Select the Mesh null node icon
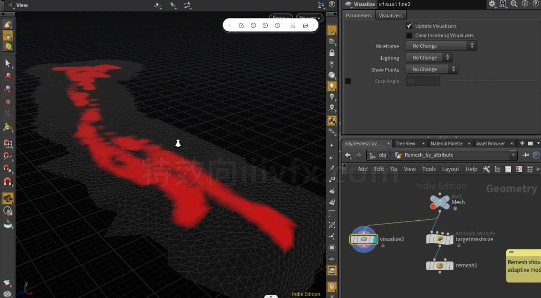Screen dimensions: 541x298 coord(440,202)
